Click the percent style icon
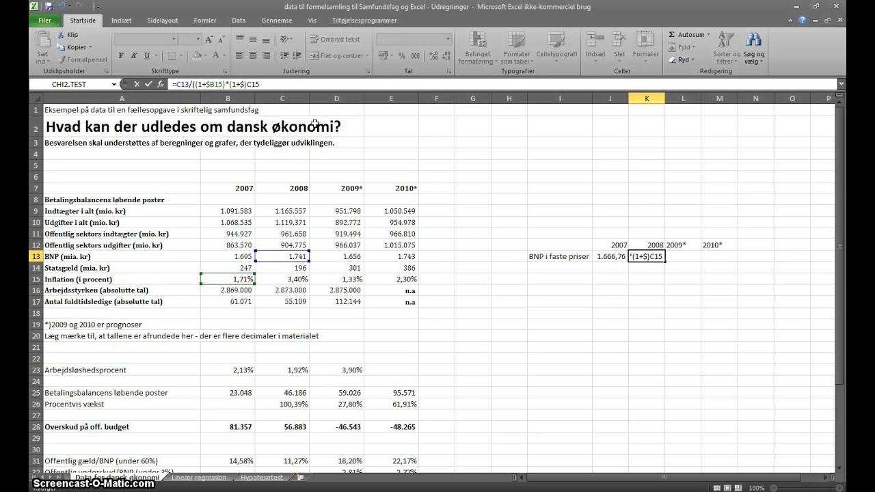The width and height of the screenshot is (875, 492). [x=402, y=56]
